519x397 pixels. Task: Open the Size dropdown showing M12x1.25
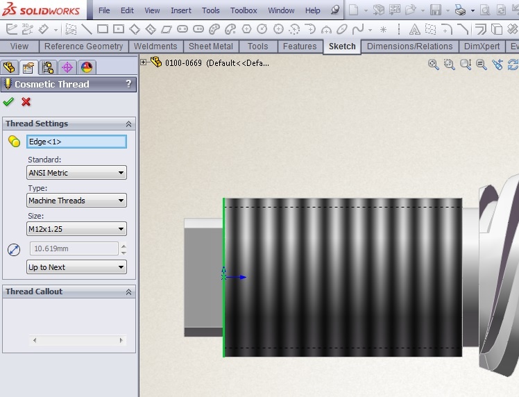tap(76, 229)
